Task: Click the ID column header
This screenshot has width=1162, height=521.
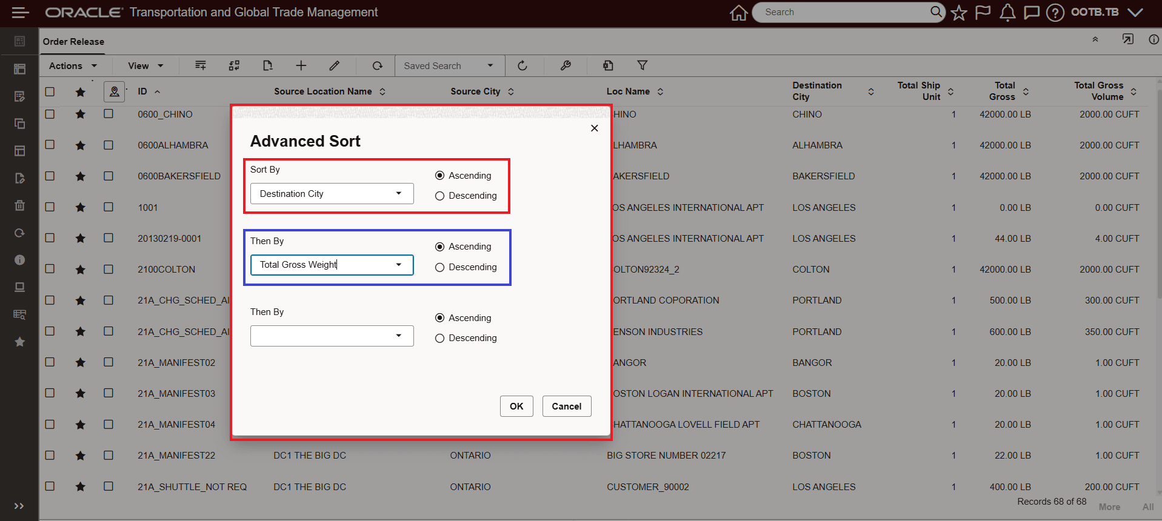Action: (142, 91)
